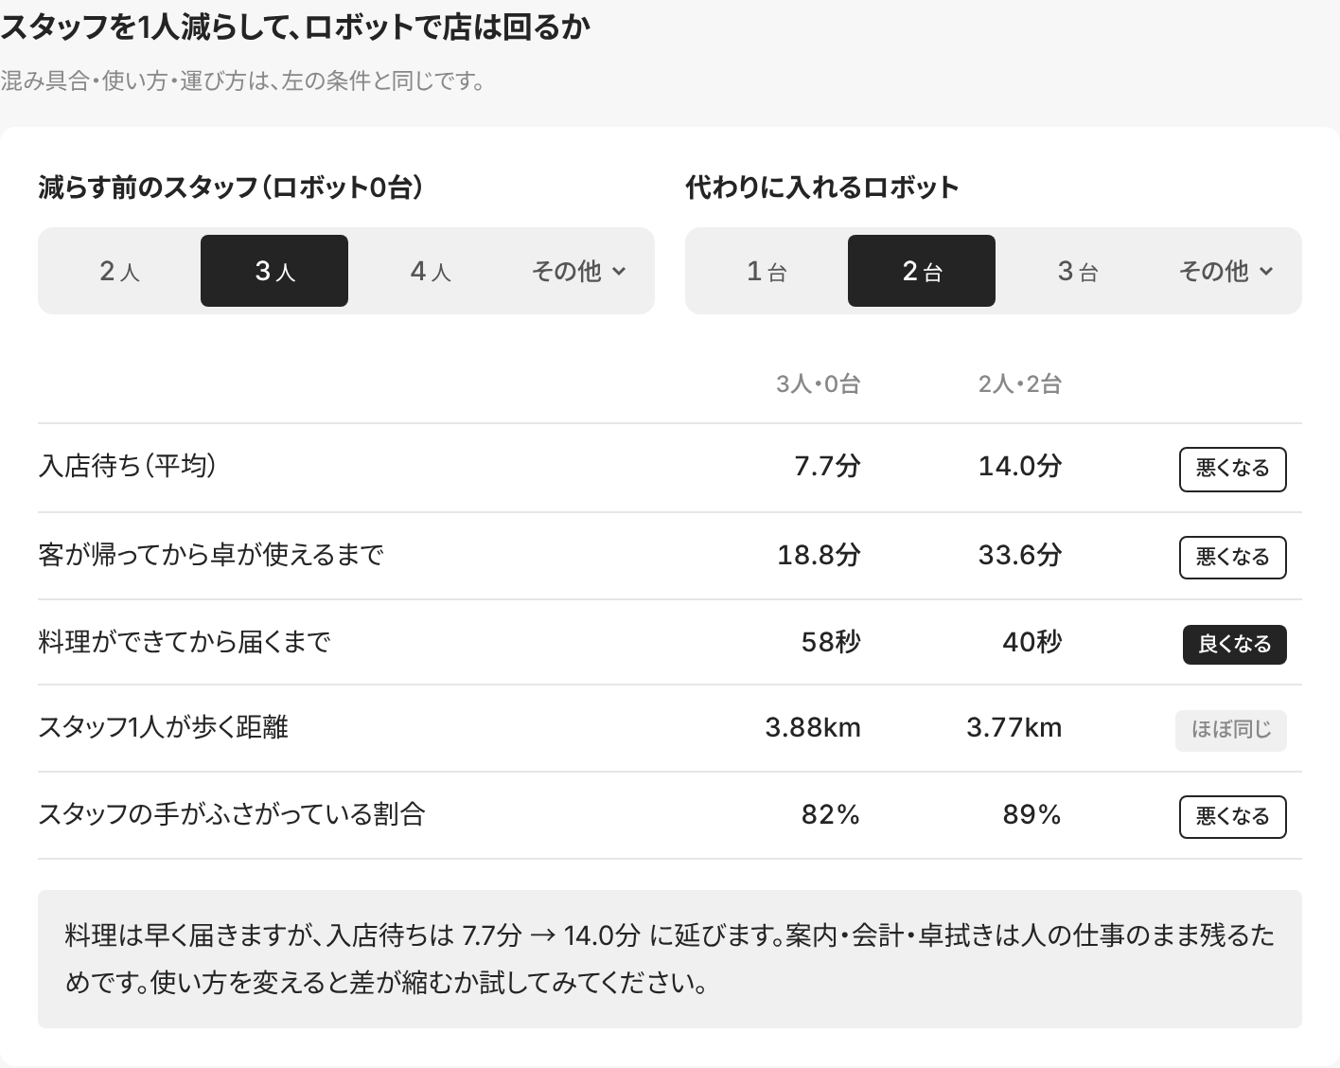Select 2人 staff option
The width and height of the screenshot is (1340, 1068).
(119, 271)
